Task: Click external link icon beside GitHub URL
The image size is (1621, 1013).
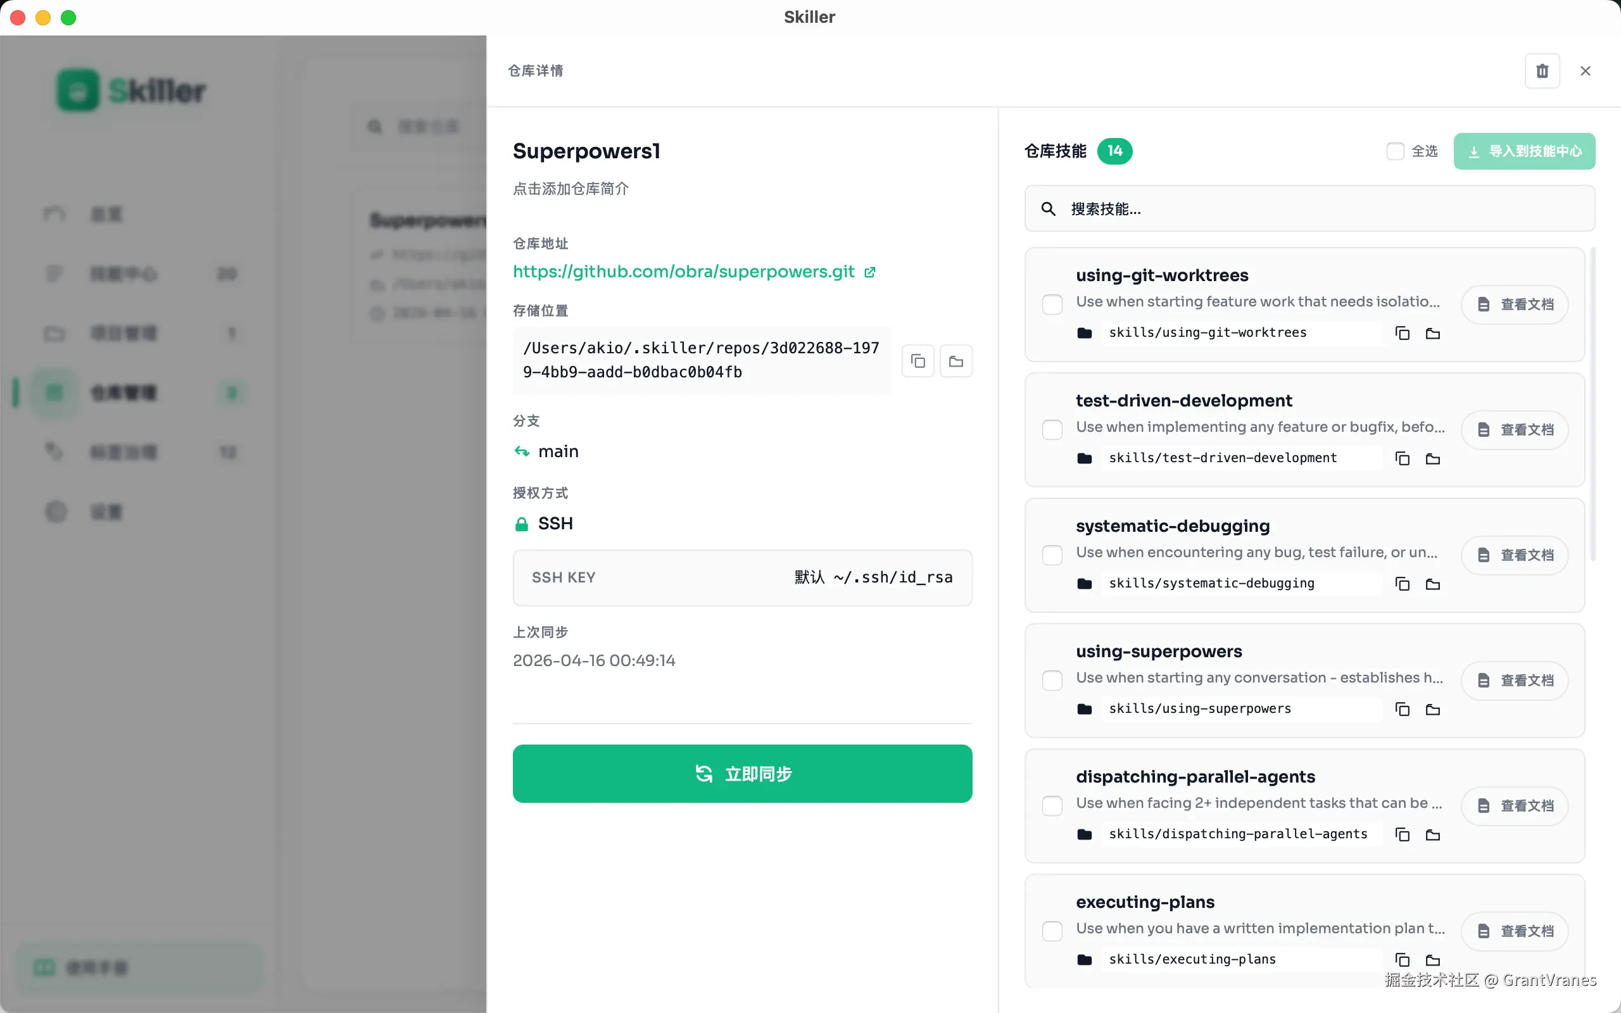Action: click(x=869, y=272)
